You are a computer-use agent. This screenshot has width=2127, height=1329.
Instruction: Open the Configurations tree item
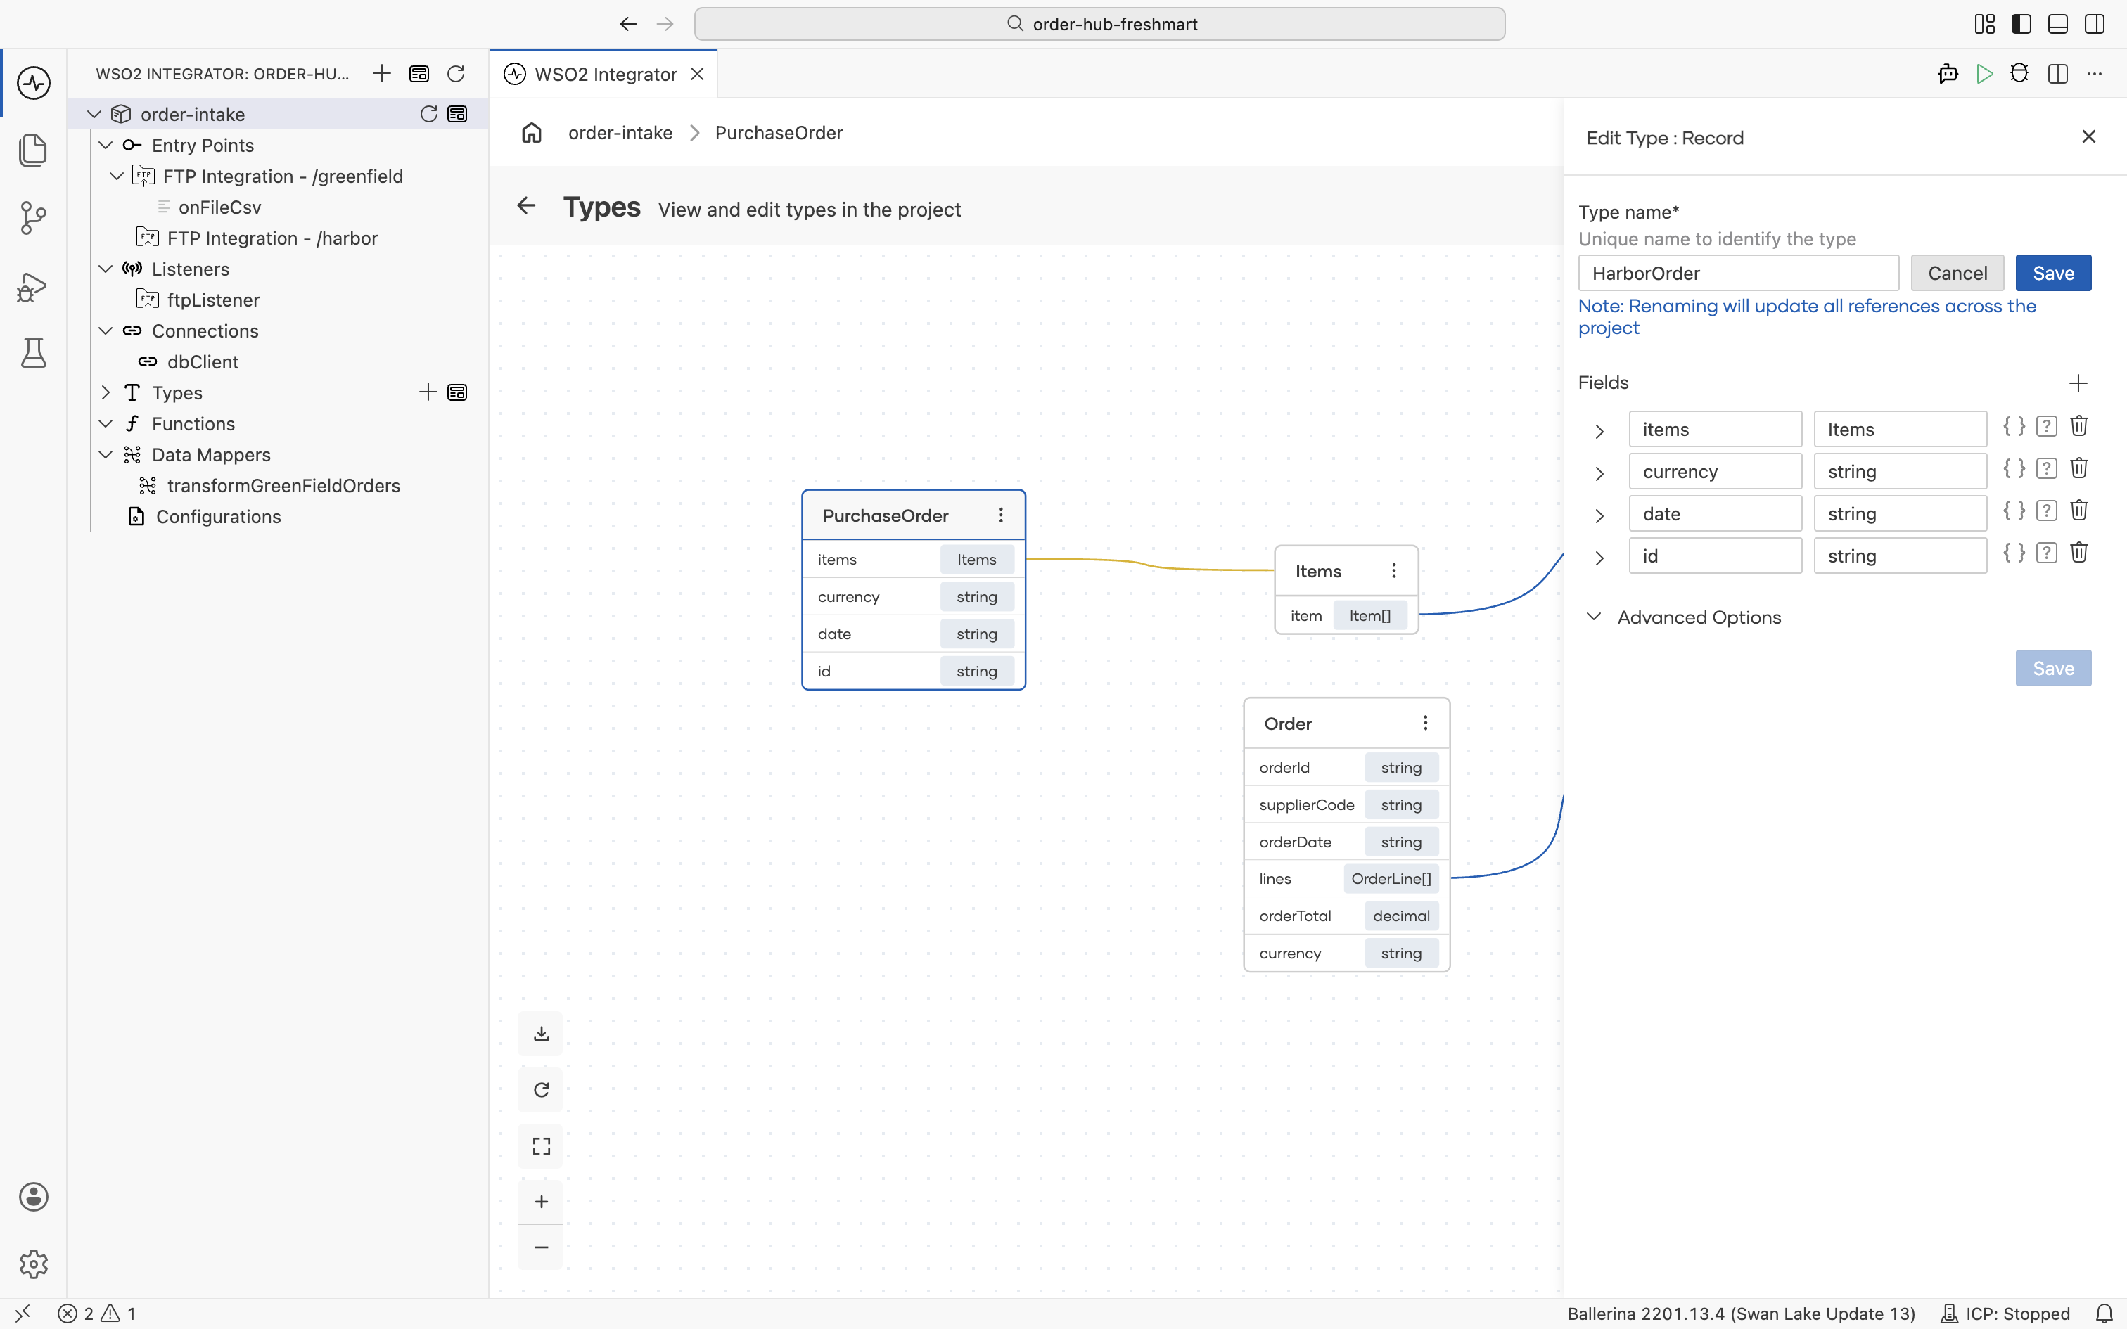(218, 516)
